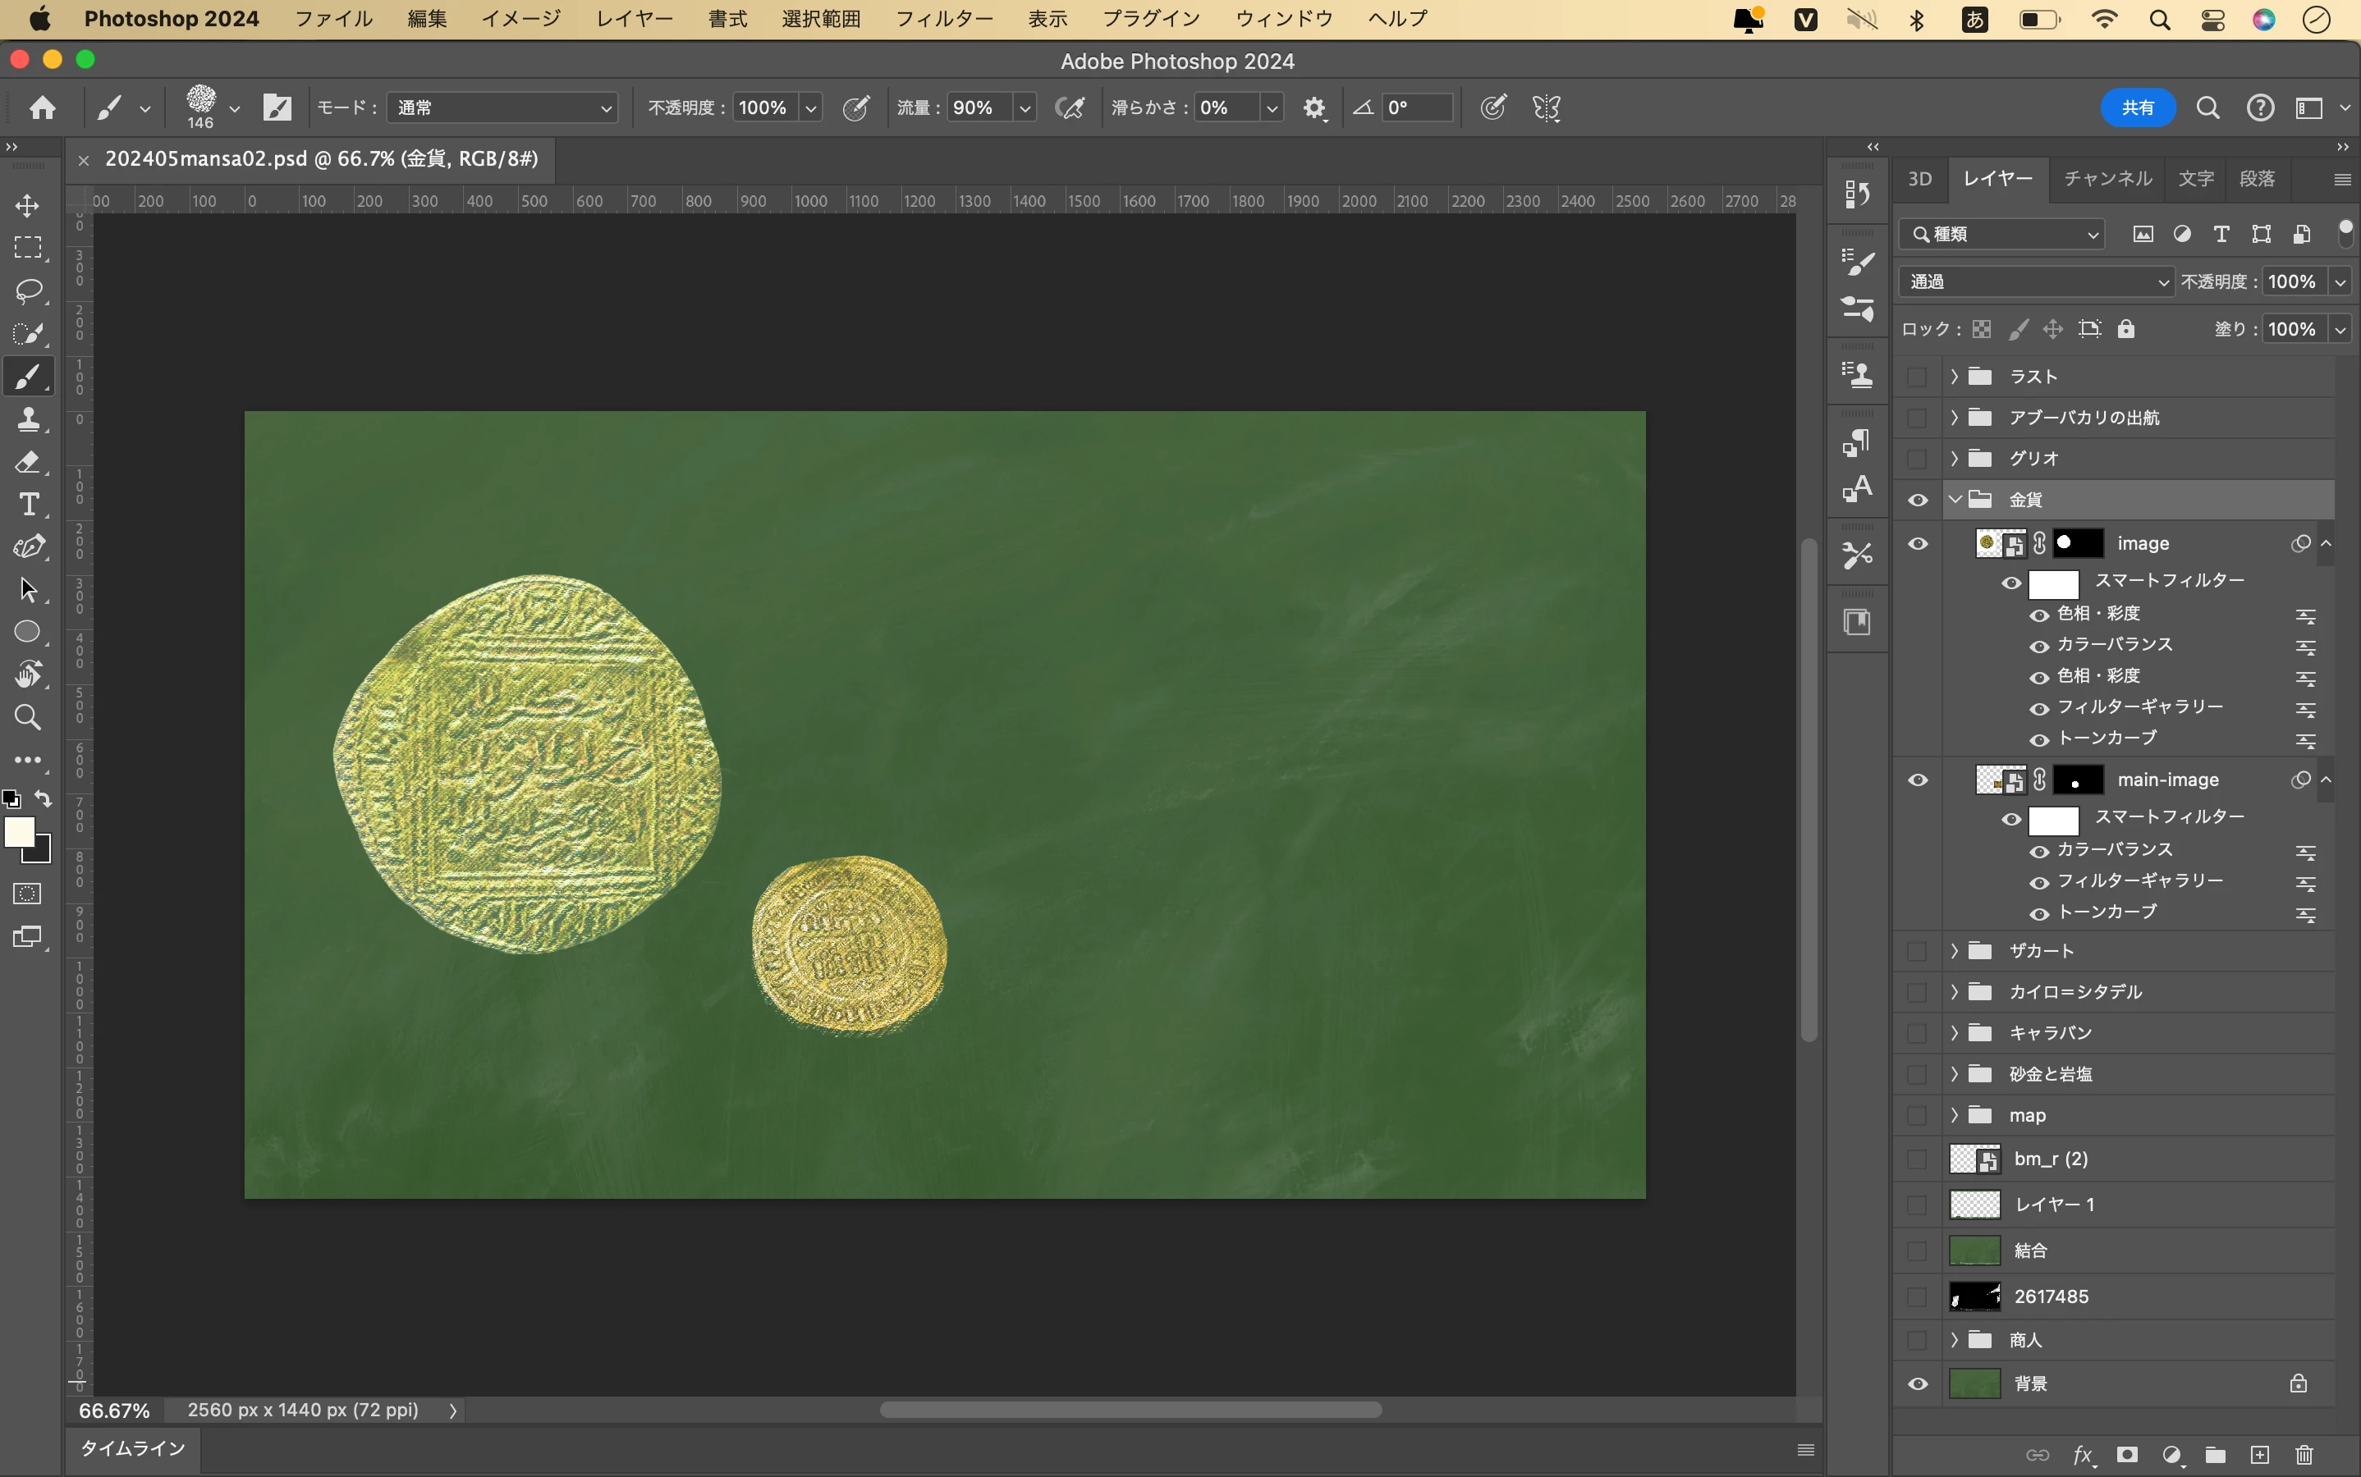Open the brush モード dropdown

(502, 107)
